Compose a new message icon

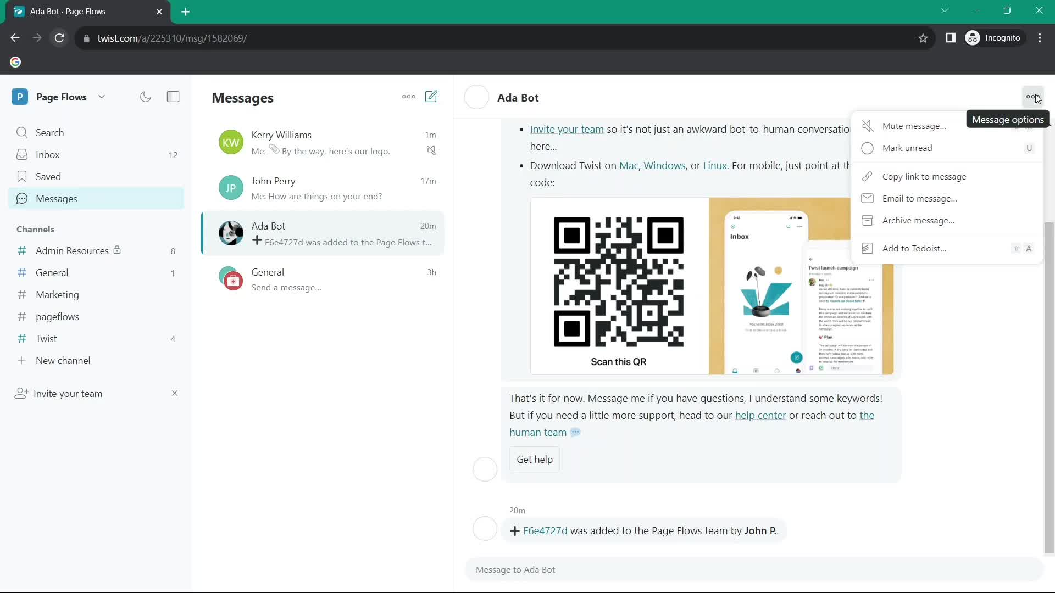(431, 97)
